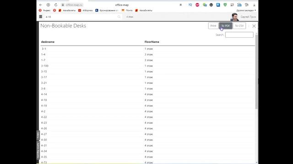Open the Admin reports side tab
Screen dimensions: 293x164
[x=38, y=151]
